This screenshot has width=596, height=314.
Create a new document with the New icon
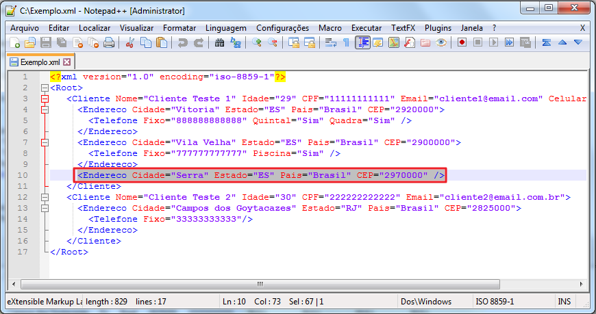[x=14, y=42]
